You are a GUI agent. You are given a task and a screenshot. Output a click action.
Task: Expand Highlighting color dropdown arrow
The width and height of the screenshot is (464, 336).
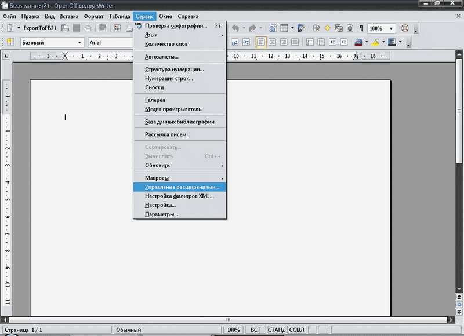[383, 42]
